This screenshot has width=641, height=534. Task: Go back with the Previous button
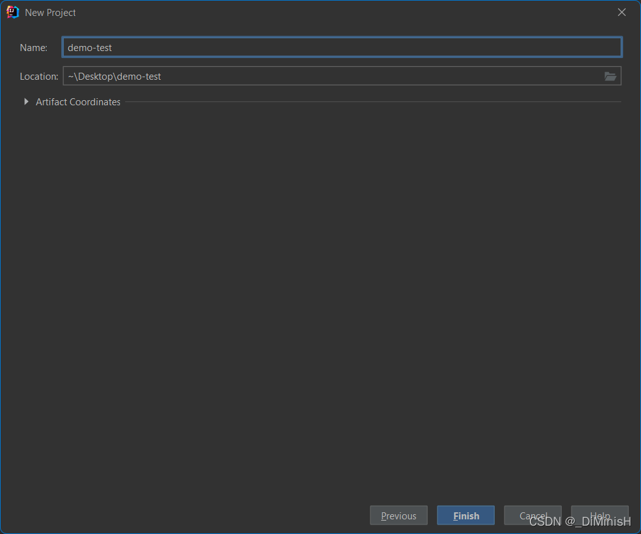click(x=398, y=515)
